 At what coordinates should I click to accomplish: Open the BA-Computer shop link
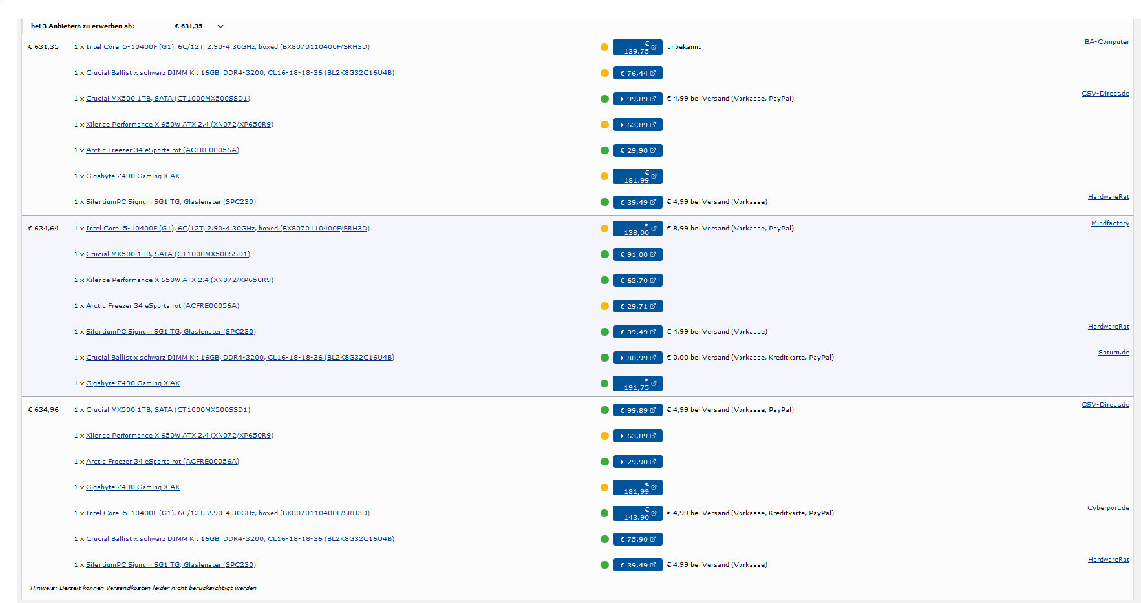(x=1107, y=42)
